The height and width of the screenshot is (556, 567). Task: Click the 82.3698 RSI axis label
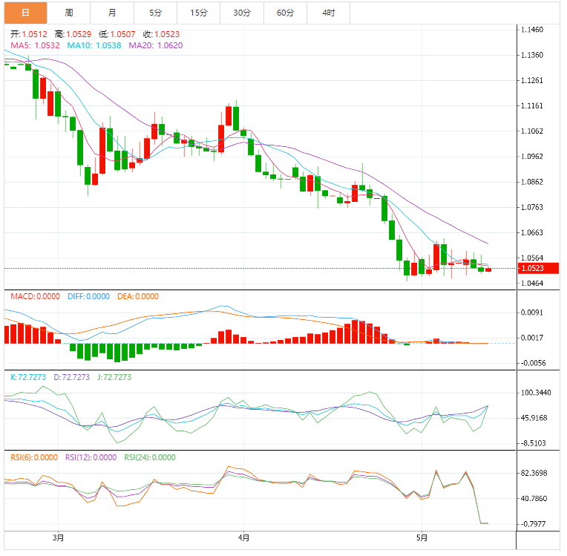click(x=534, y=473)
